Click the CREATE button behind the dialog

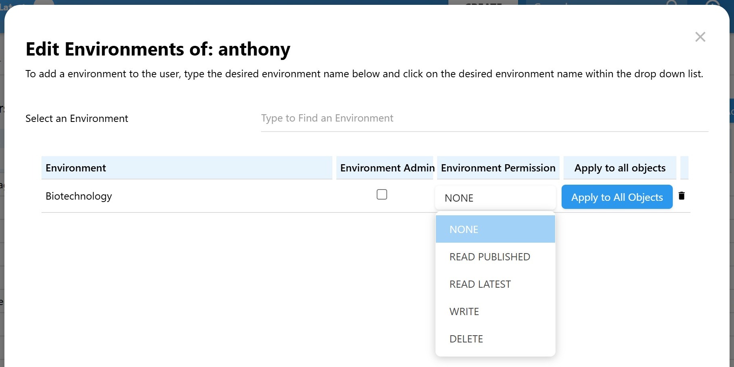coord(483,3)
